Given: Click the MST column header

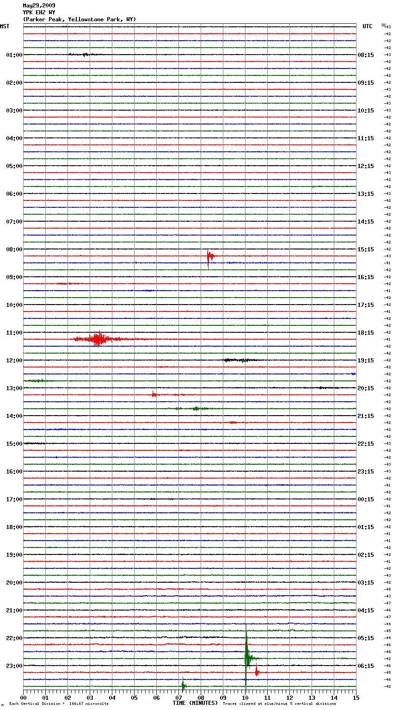Looking at the screenshot, I should (x=5, y=26).
